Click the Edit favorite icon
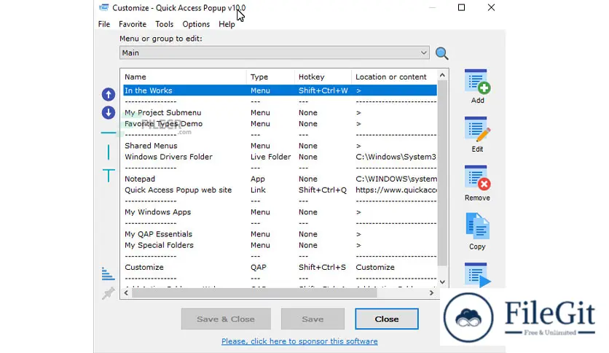This screenshot has height=353, width=609. tap(477, 130)
